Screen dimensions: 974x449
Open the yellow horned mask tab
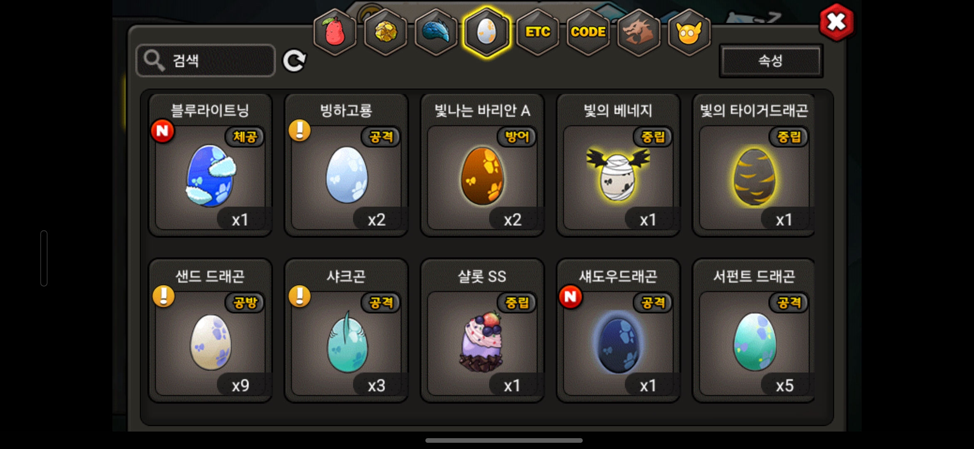689,32
